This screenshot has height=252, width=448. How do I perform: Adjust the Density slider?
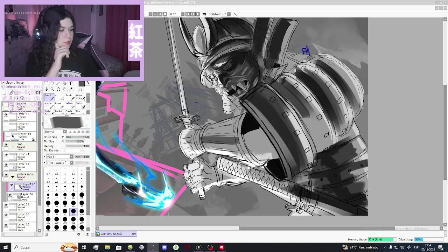coord(77,146)
